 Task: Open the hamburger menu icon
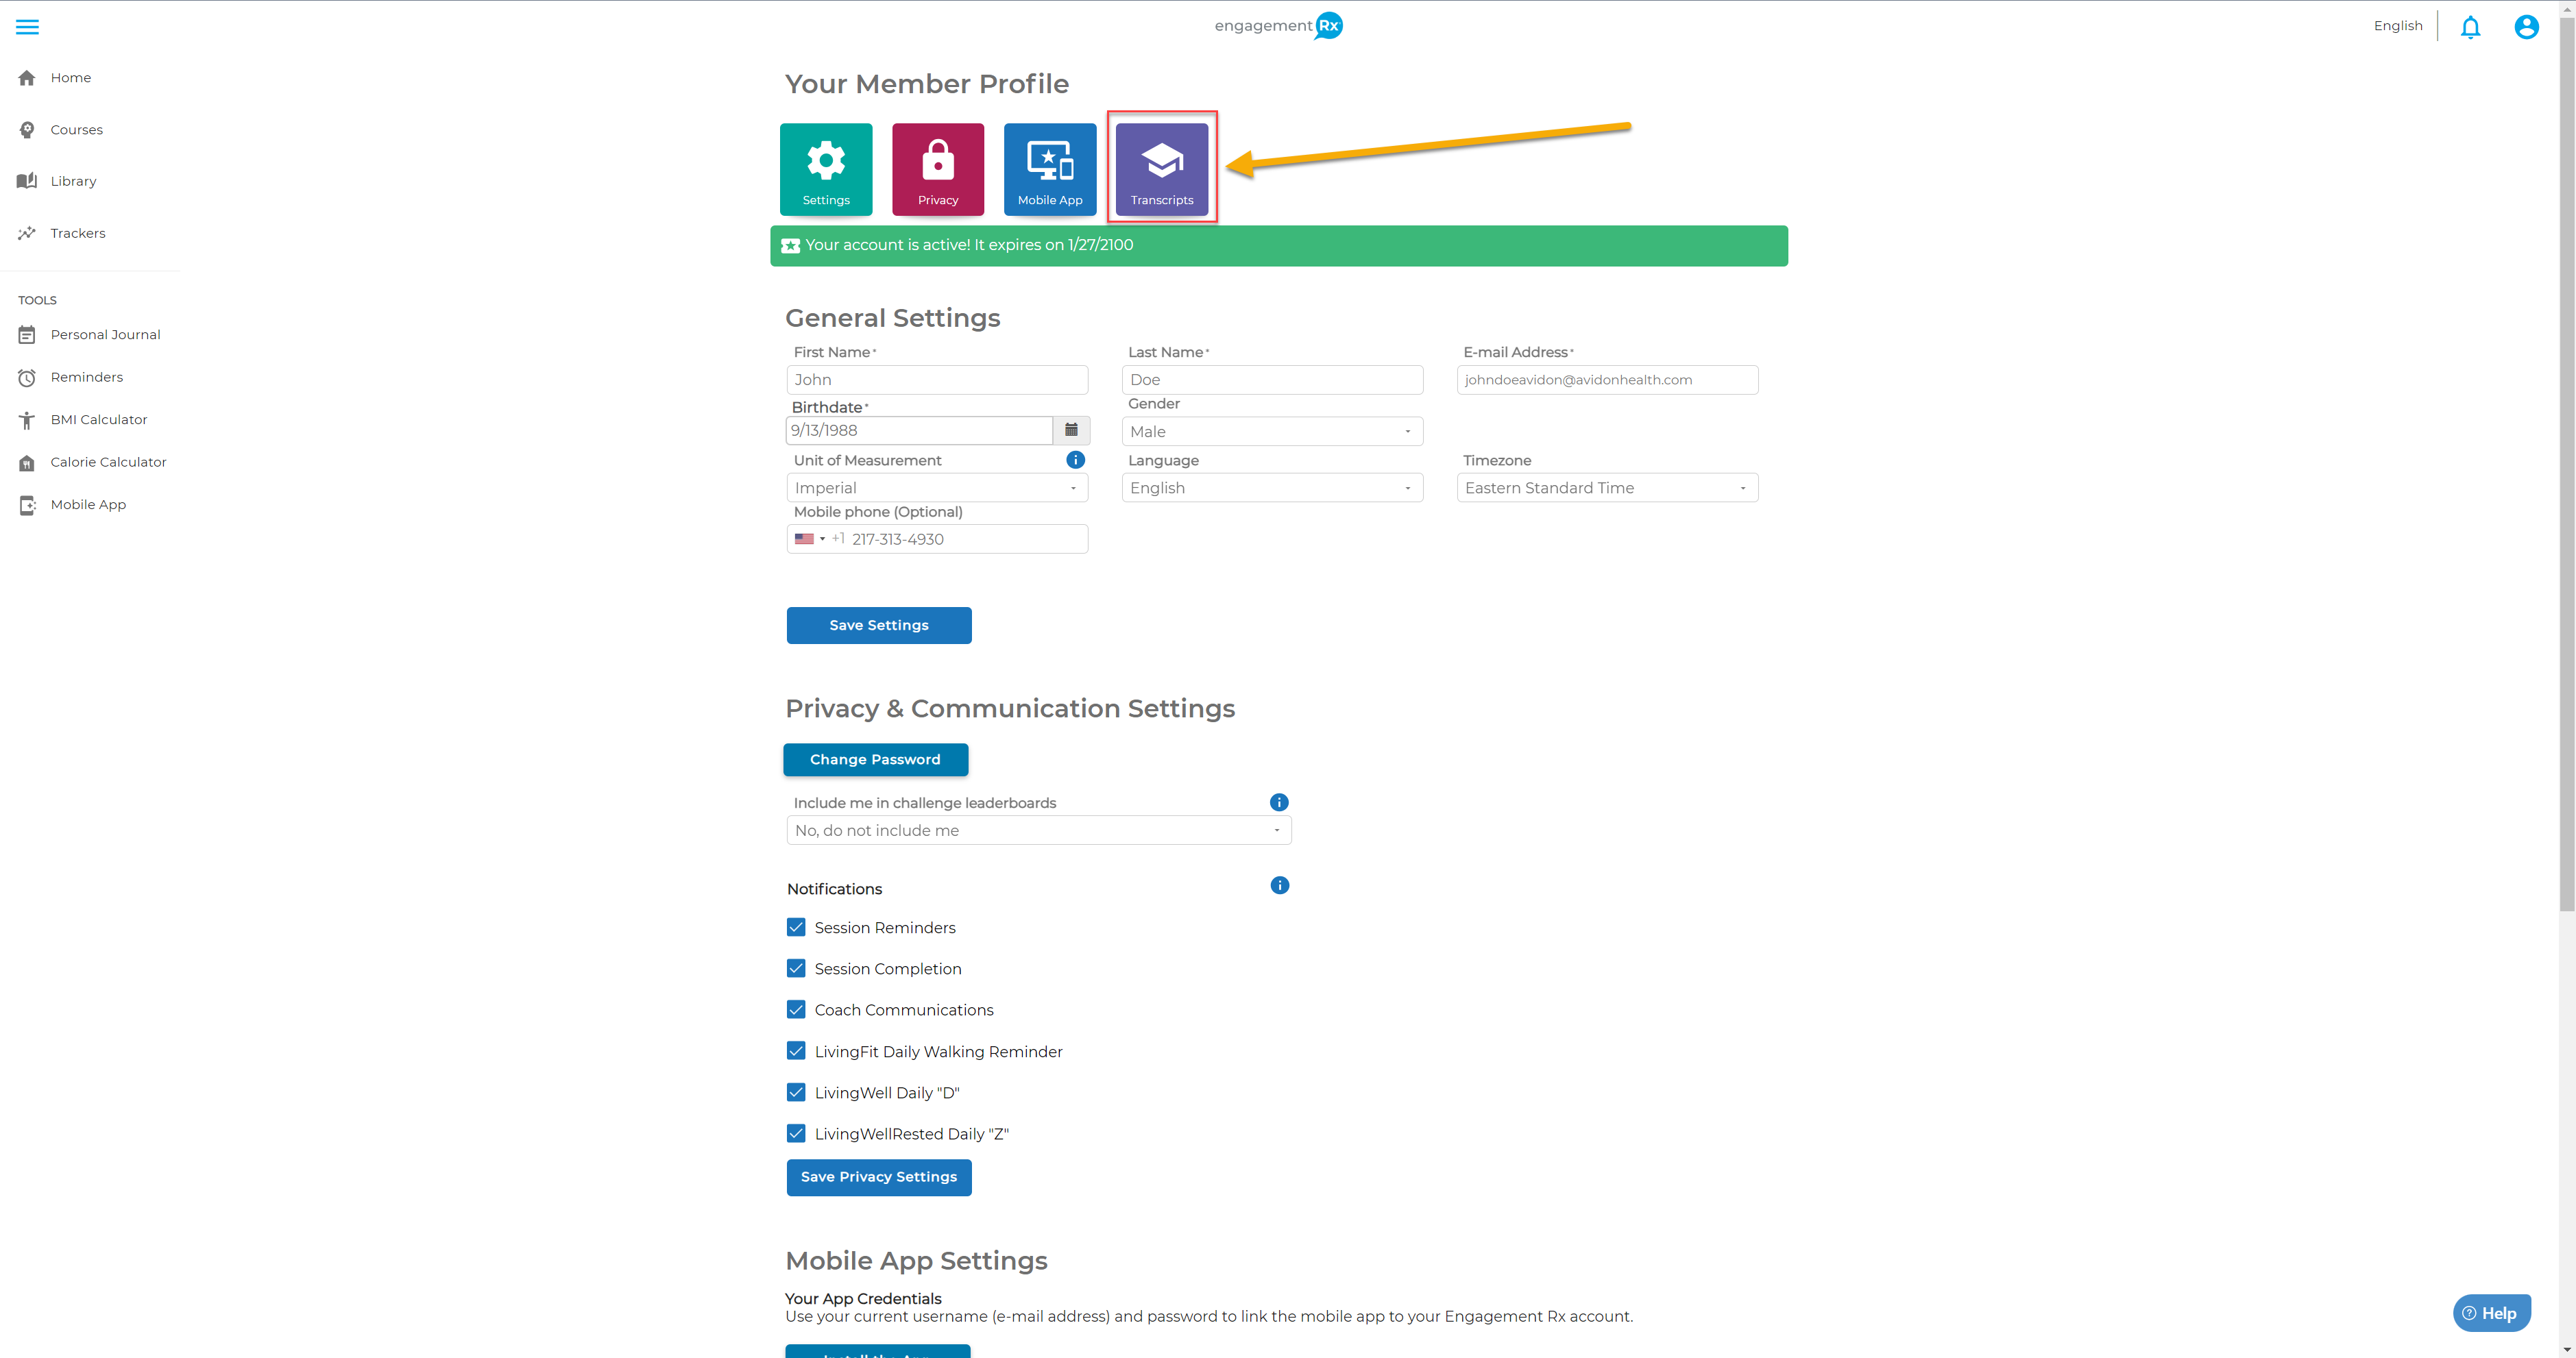click(27, 27)
